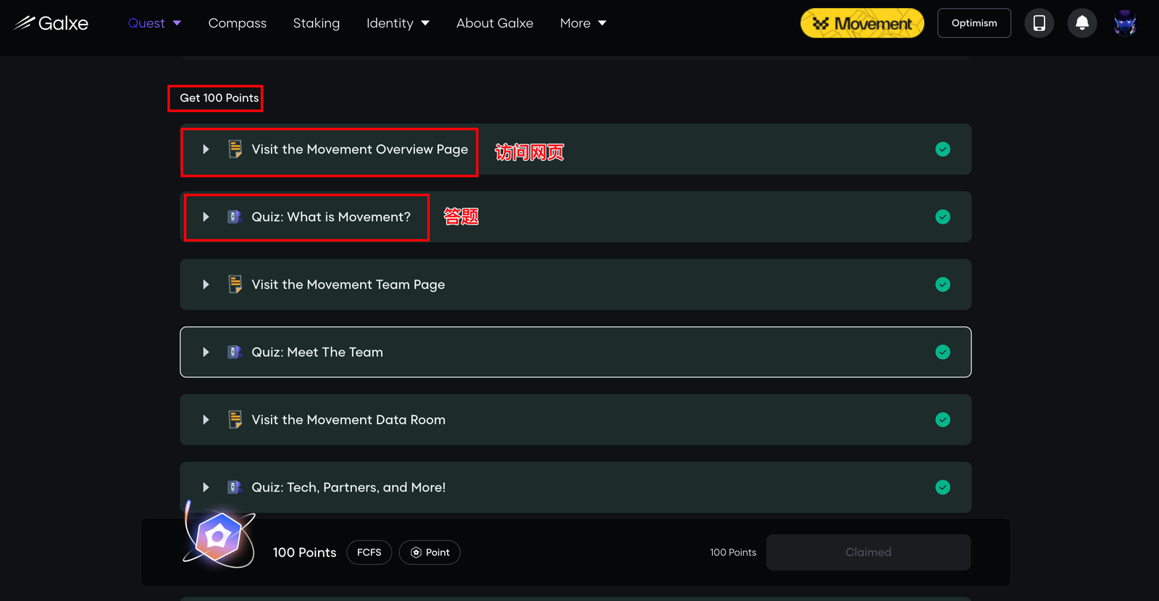Image resolution: width=1159 pixels, height=601 pixels.
Task: Open the notifications bell
Action: coord(1082,23)
